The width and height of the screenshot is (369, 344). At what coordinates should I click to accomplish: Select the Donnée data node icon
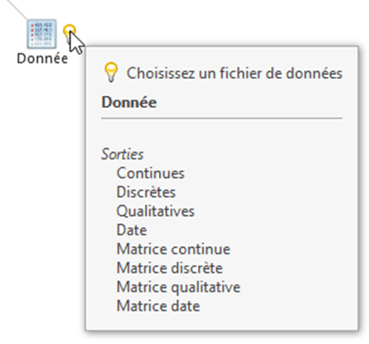pyautogui.click(x=42, y=34)
